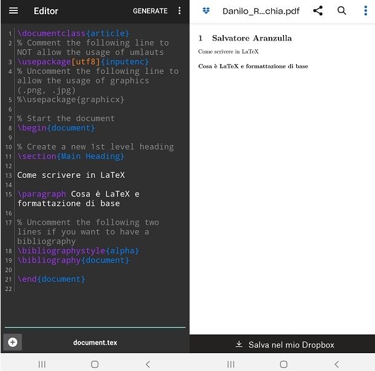
Task: Tap the back button below the PDF viewer
Action: [x=337, y=364]
